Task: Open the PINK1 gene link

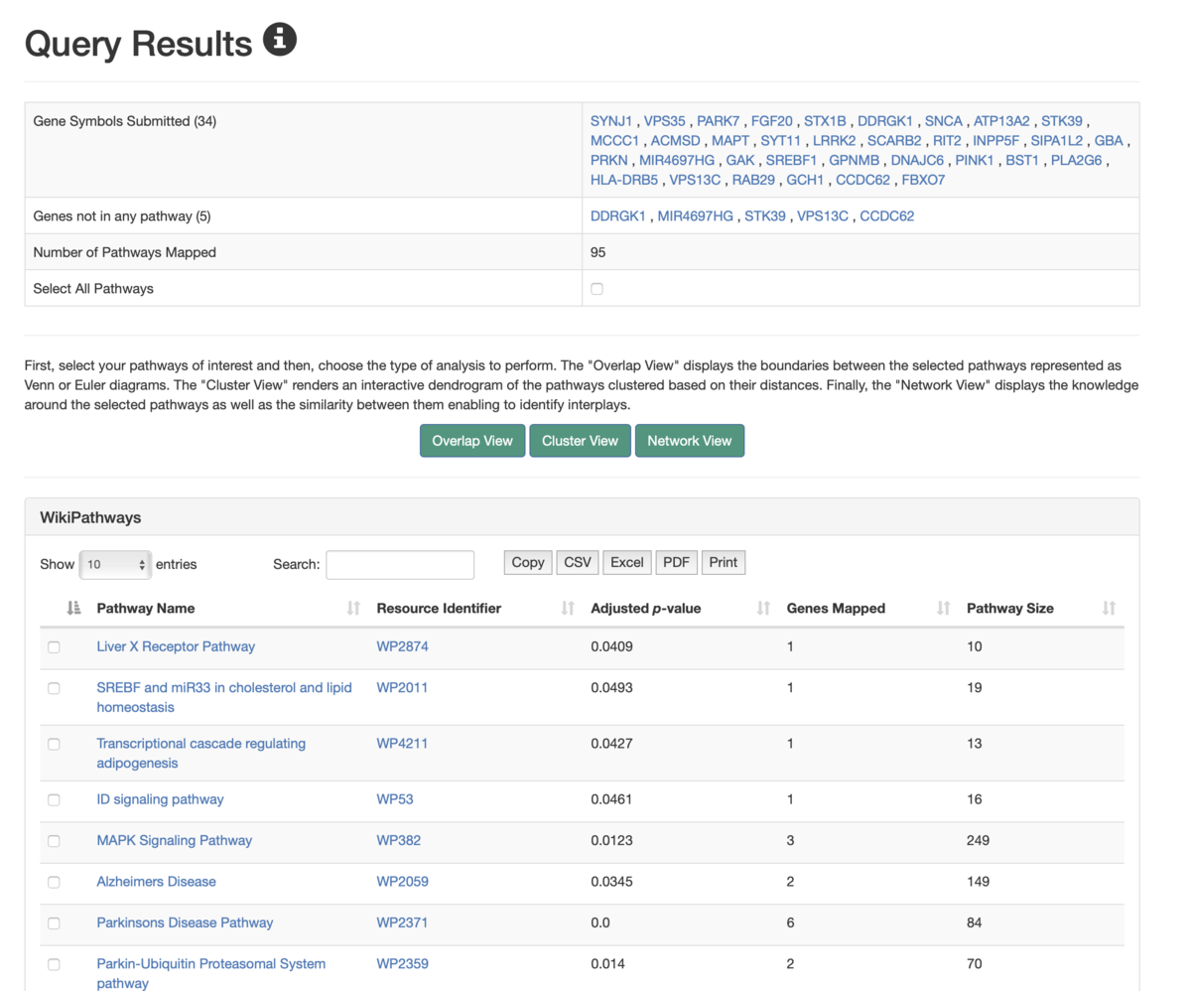Action: point(974,160)
